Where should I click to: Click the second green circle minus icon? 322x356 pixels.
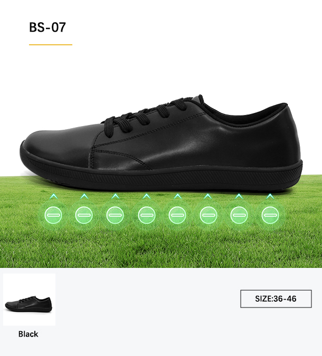pyautogui.click(x=84, y=215)
